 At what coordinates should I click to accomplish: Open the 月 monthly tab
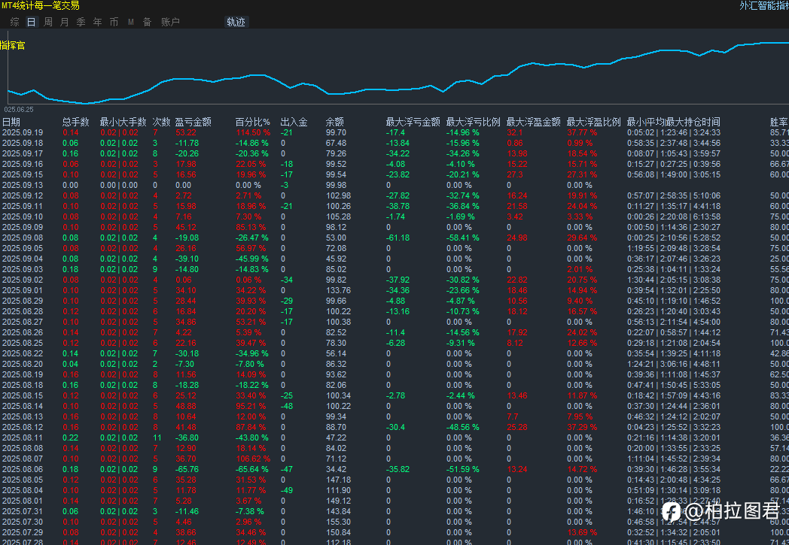pos(64,22)
